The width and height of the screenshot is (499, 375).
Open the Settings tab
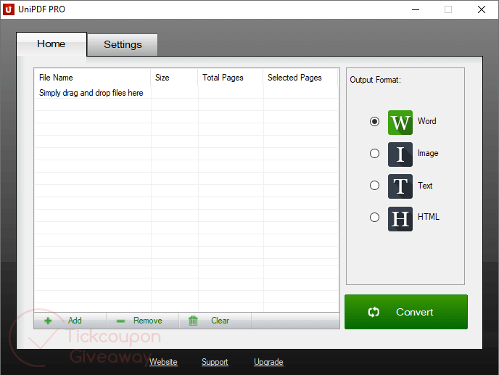click(123, 44)
